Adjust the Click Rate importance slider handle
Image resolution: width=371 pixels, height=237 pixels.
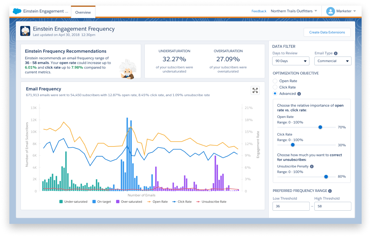293,145
